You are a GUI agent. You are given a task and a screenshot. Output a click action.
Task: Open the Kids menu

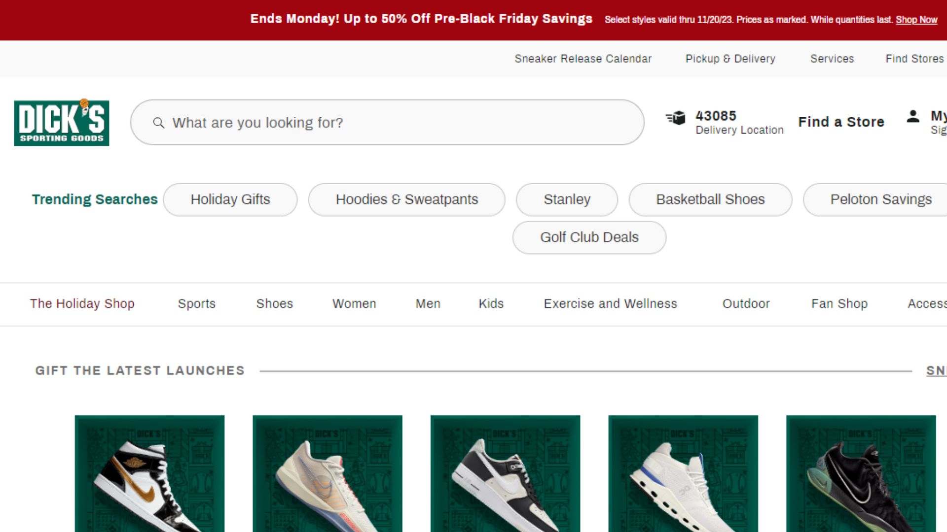coord(491,303)
